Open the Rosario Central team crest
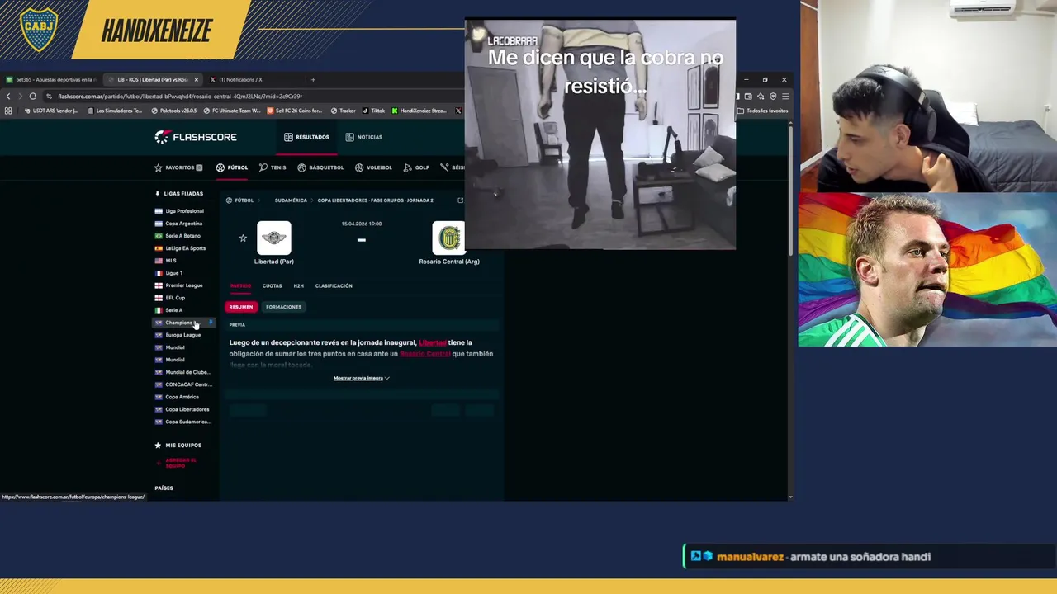 point(448,238)
